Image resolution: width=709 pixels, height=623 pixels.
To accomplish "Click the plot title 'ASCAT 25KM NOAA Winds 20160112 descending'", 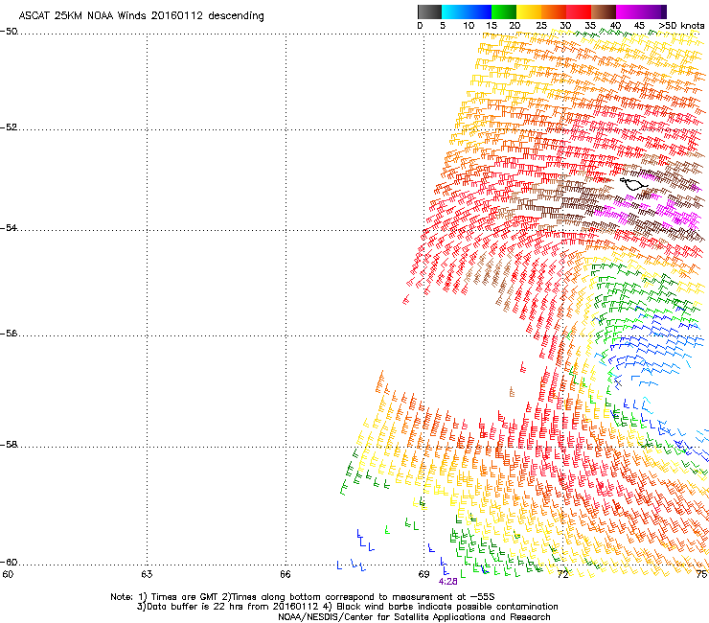I will (141, 16).
